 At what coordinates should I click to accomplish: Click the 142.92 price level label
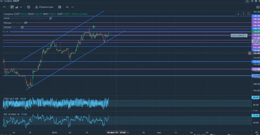pyautogui.click(x=256, y=22)
